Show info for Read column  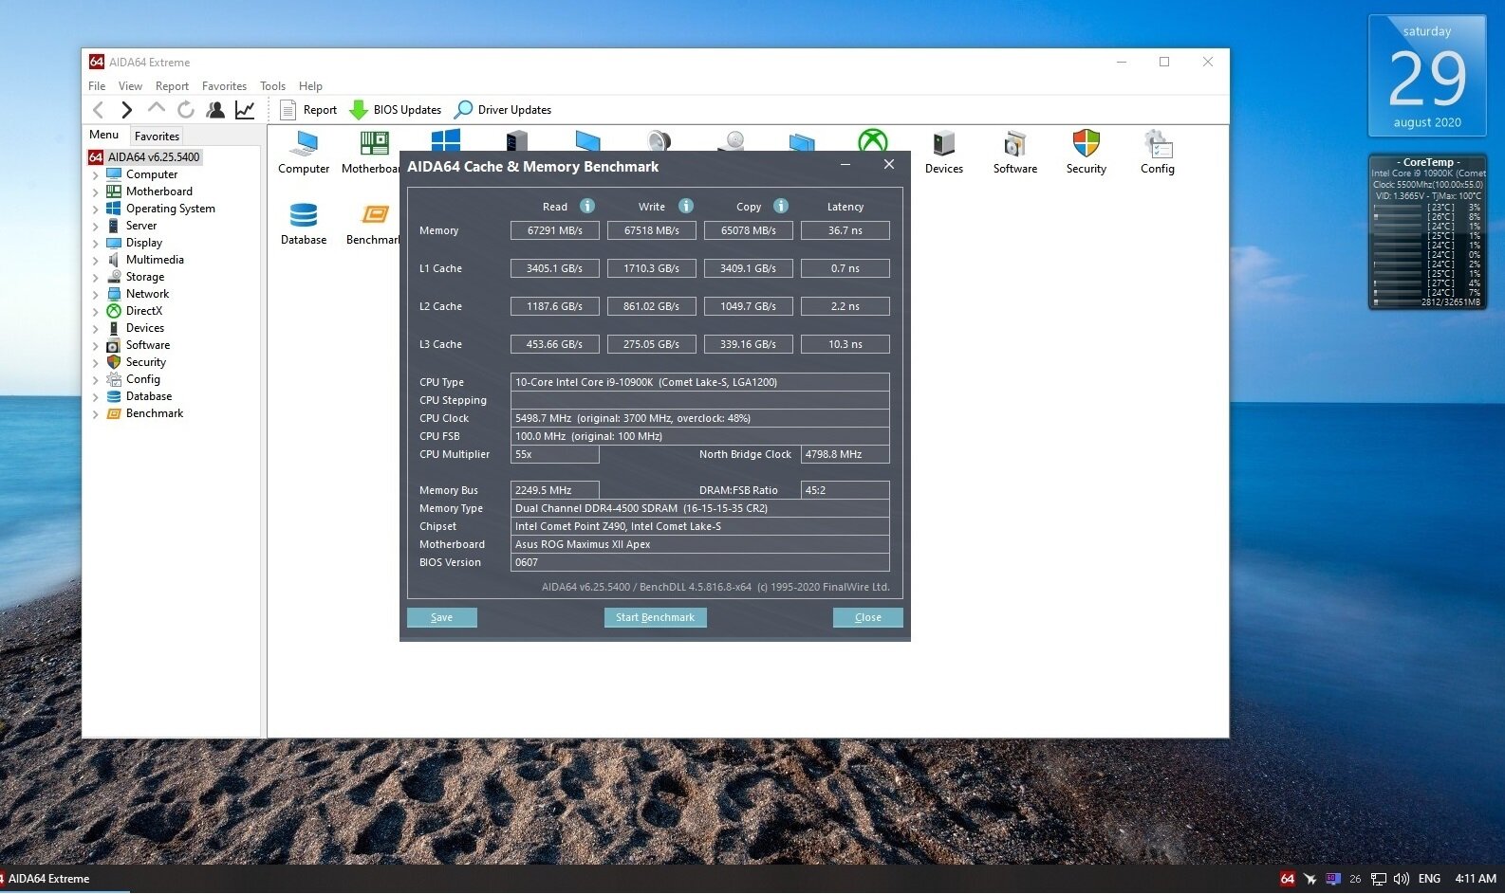tap(587, 206)
